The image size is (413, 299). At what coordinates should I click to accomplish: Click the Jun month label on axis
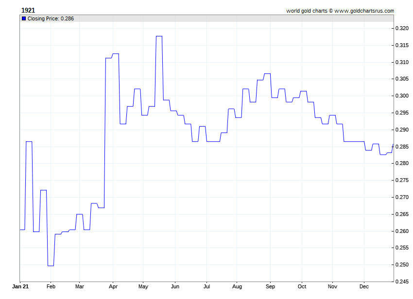click(175, 286)
